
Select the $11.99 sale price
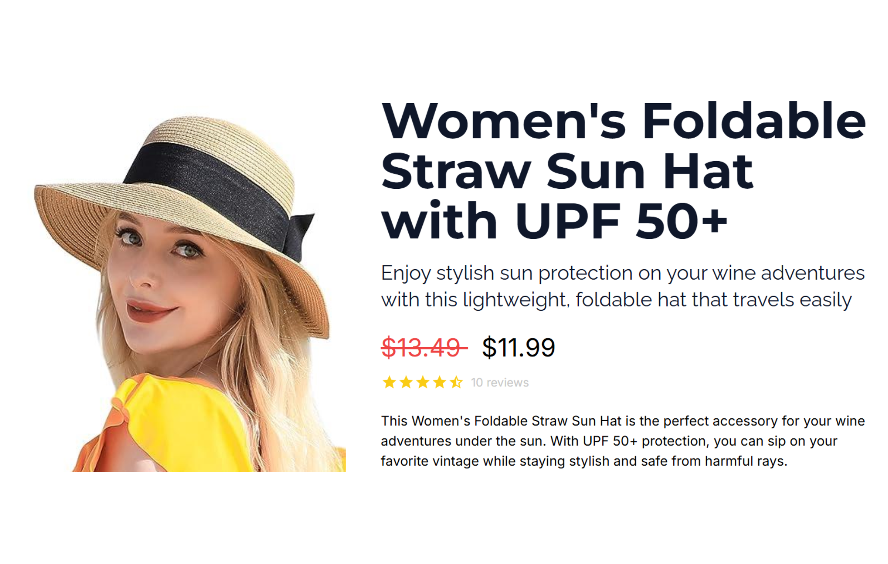[518, 347]
